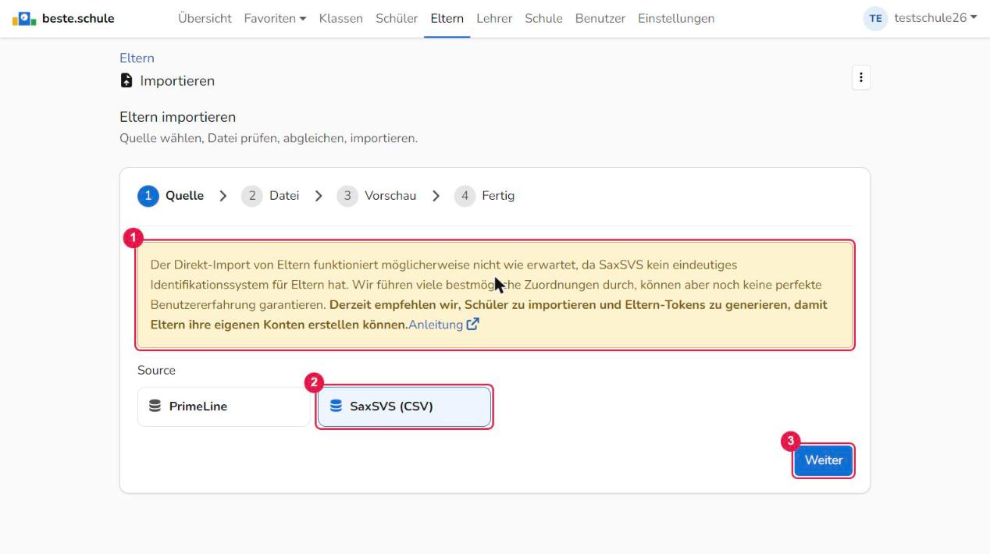
Task: Open the Schüler section
Action: [x=397, y=19]
